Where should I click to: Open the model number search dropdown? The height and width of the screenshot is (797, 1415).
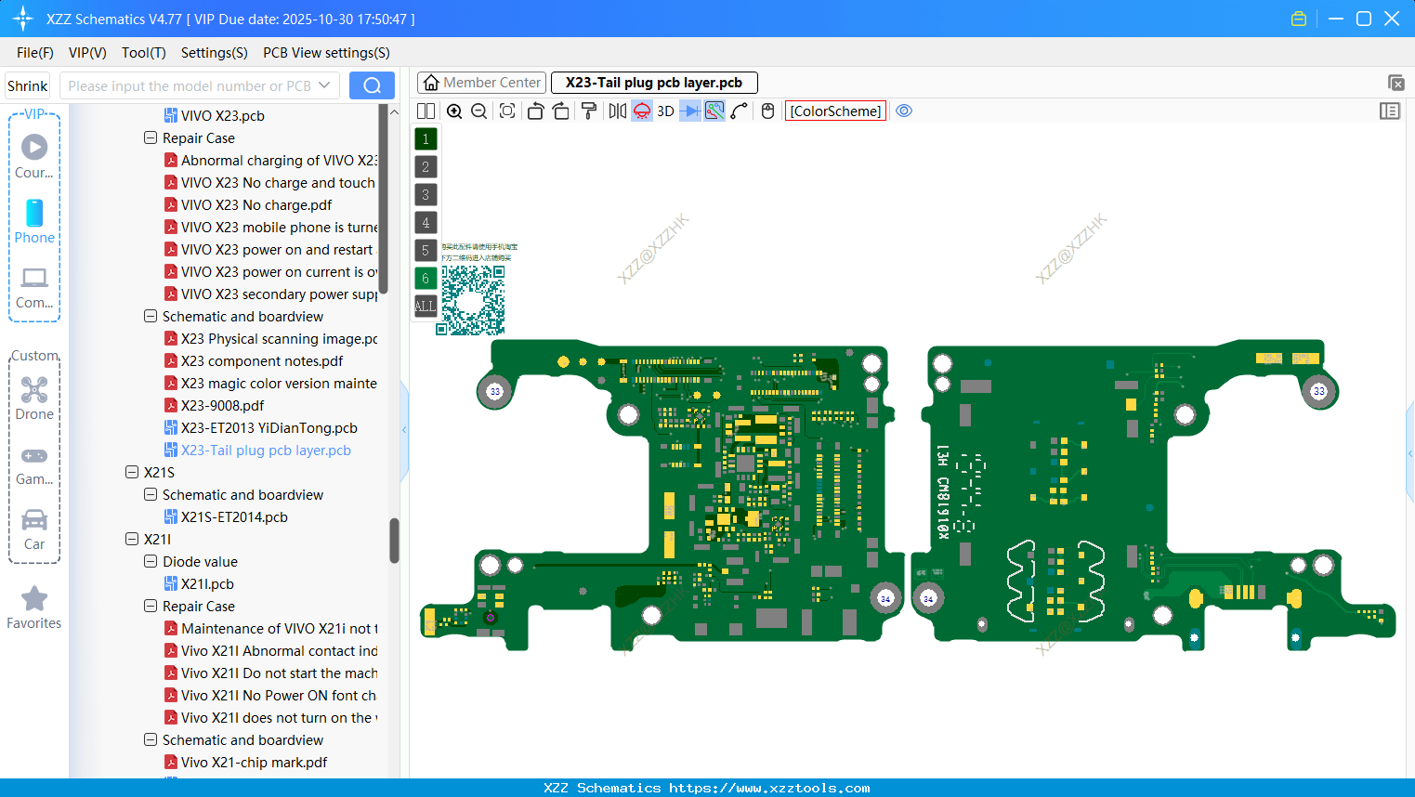point(326,85)
